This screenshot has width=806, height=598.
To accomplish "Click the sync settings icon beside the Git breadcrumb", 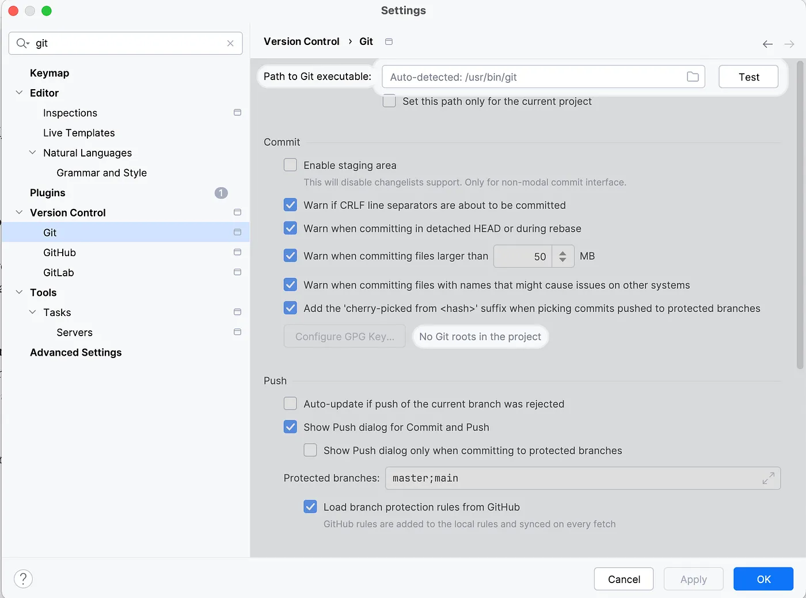I will click(389, 41).
